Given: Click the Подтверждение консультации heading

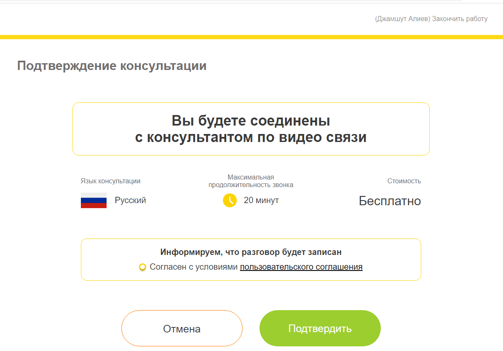Looking at the screenshot, I should coord(111,66).
